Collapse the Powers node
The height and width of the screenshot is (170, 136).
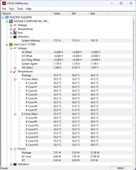[11, 149]
